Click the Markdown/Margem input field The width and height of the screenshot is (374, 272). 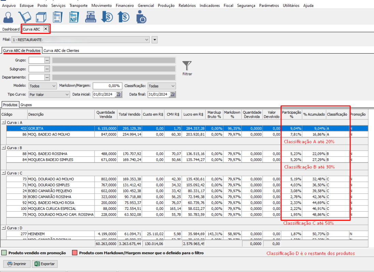click(x=107, y=86)
